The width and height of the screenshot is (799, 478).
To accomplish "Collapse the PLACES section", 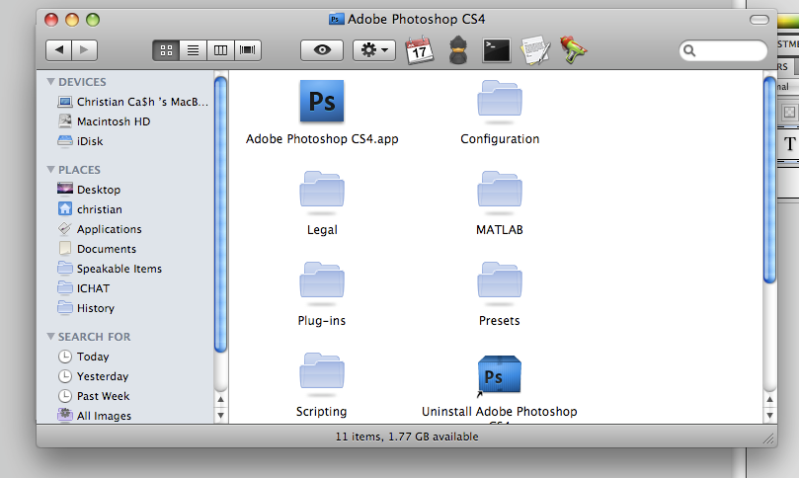I will click(50, 169).
